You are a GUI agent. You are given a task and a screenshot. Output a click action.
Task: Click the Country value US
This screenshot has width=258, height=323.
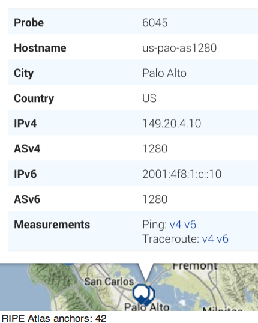[149, 98]
